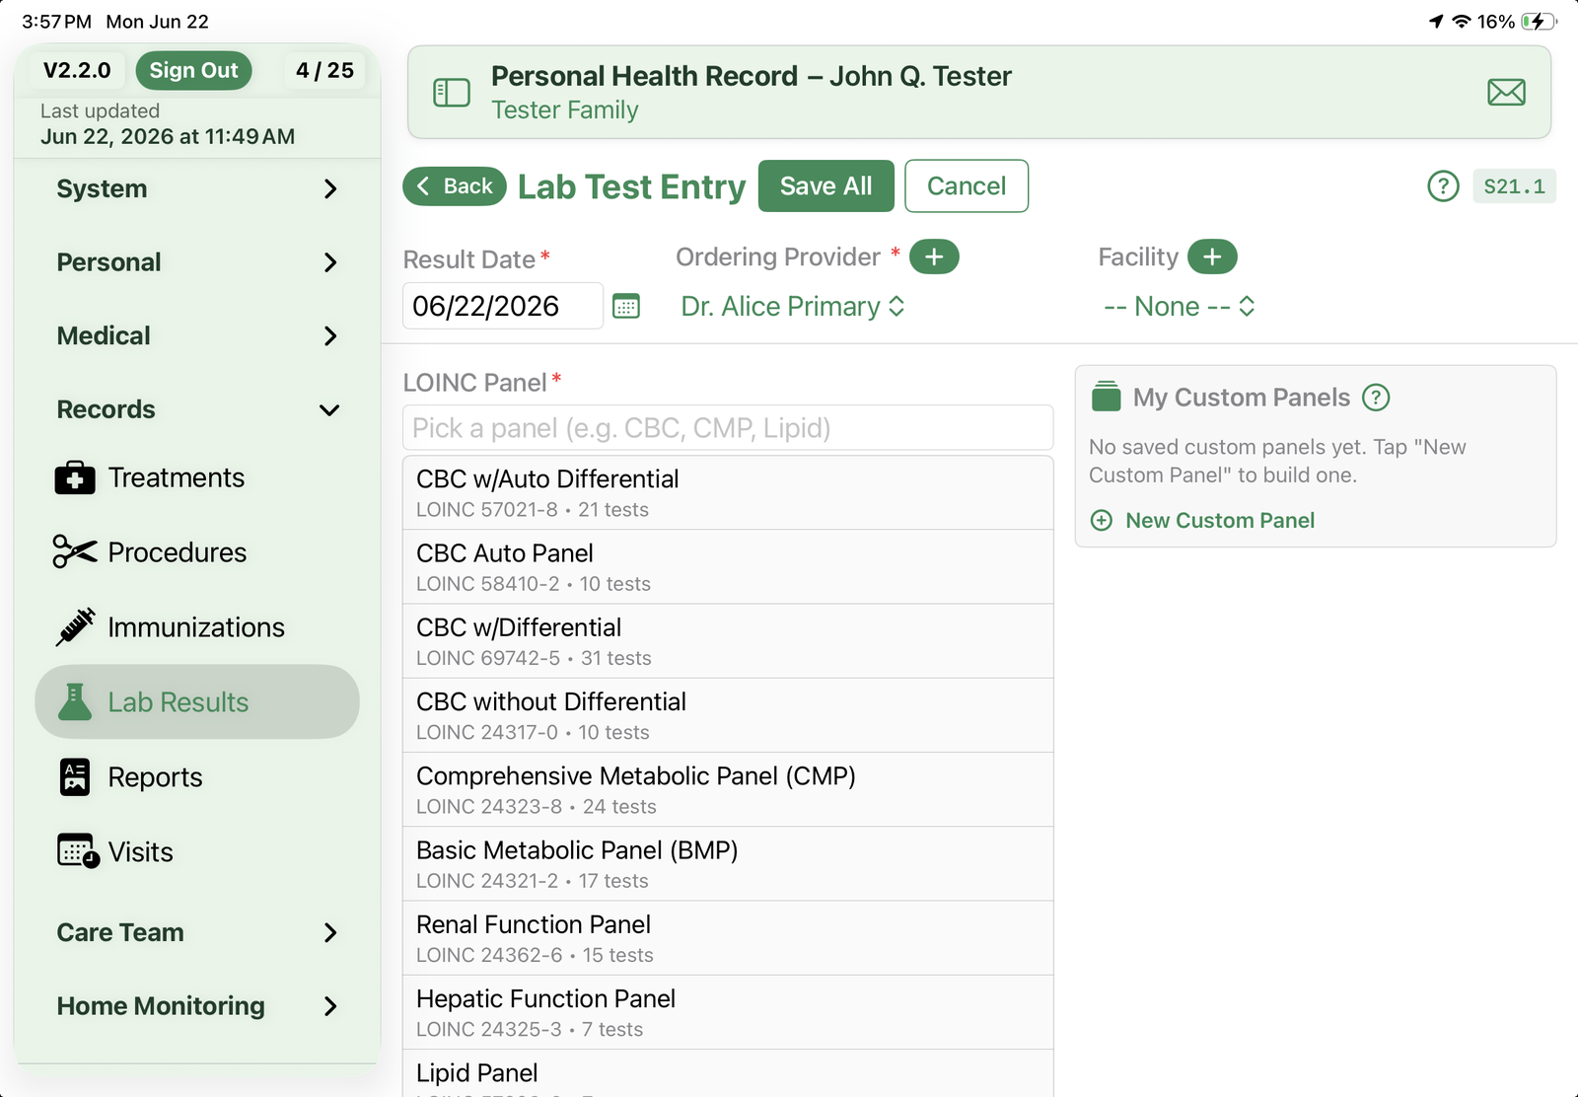Toggle the sidebar panel icon

(452, 93)
